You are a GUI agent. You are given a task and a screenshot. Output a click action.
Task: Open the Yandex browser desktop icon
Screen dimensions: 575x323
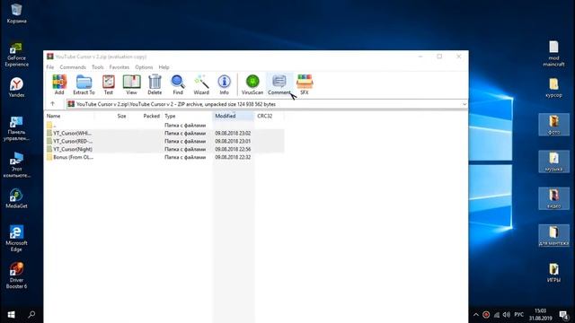pos(16,87)
